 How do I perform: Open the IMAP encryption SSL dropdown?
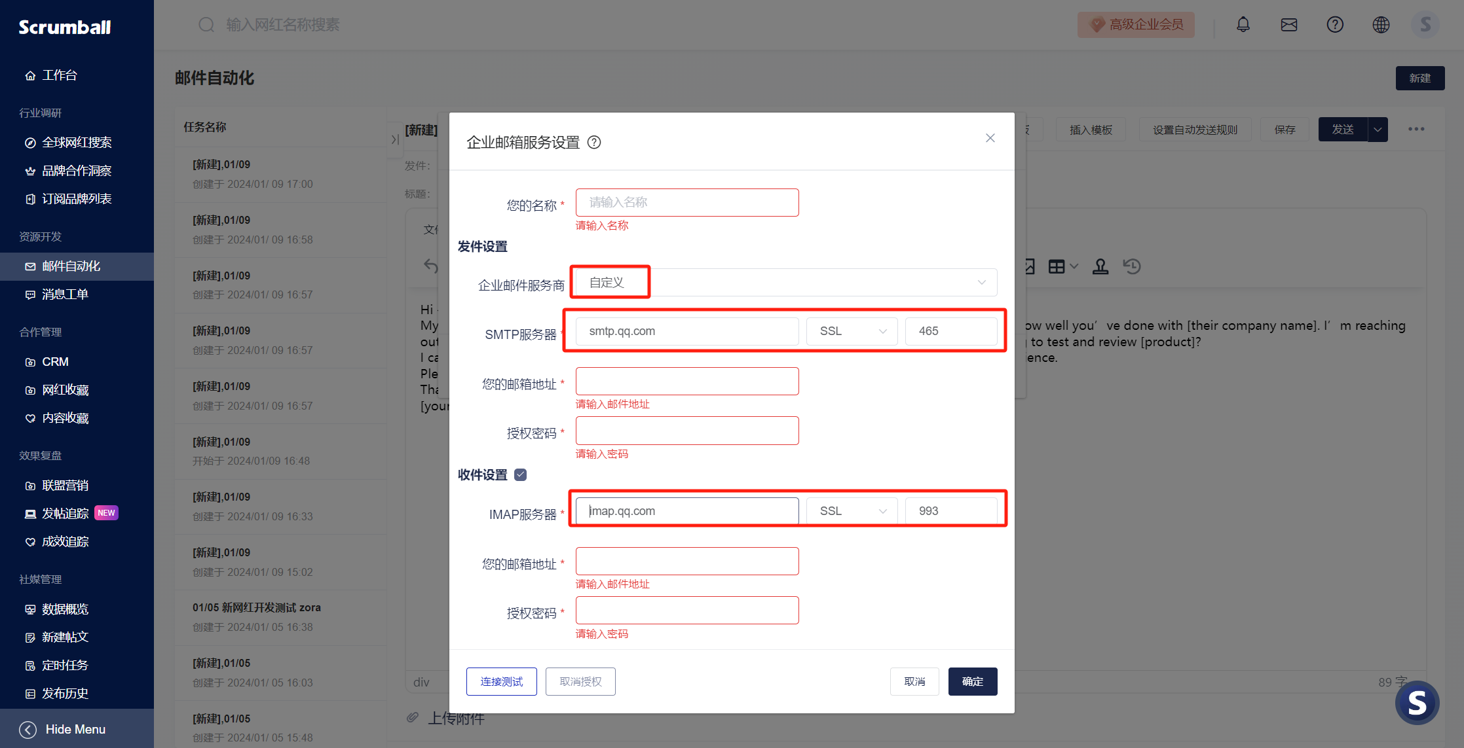click(x=852, y=511)
